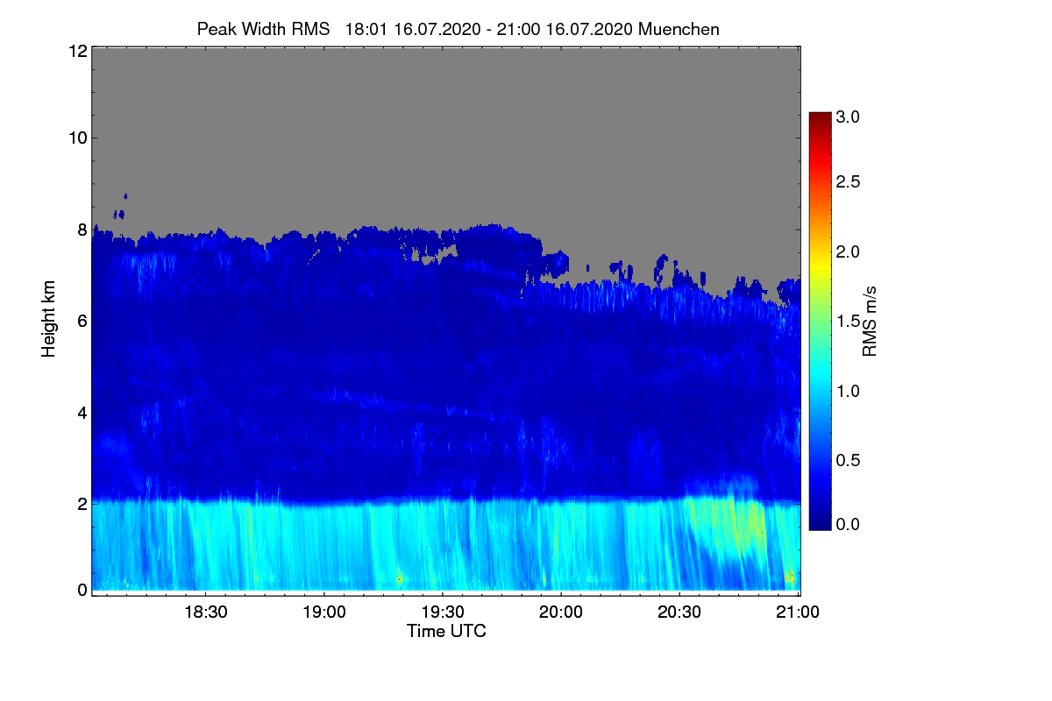The width and height of the screenshot is (1052, 701).
Task: Click the height tick label 10
Action: pos(76,138)
